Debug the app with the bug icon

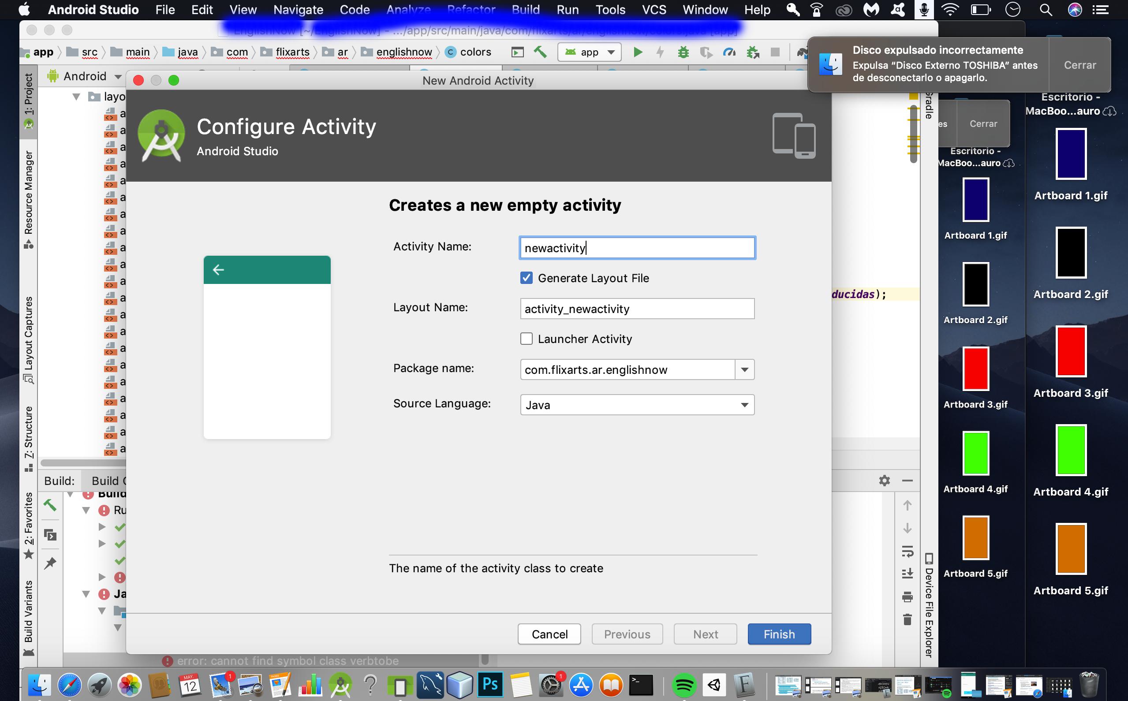683,52
